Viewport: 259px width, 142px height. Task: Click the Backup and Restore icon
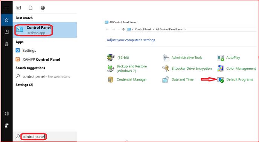point(111,69)
